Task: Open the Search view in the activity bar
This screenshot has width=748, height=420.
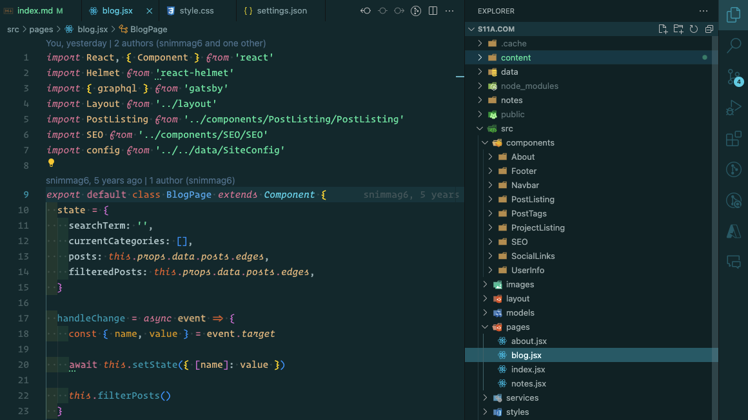Action: click(733, 46)
